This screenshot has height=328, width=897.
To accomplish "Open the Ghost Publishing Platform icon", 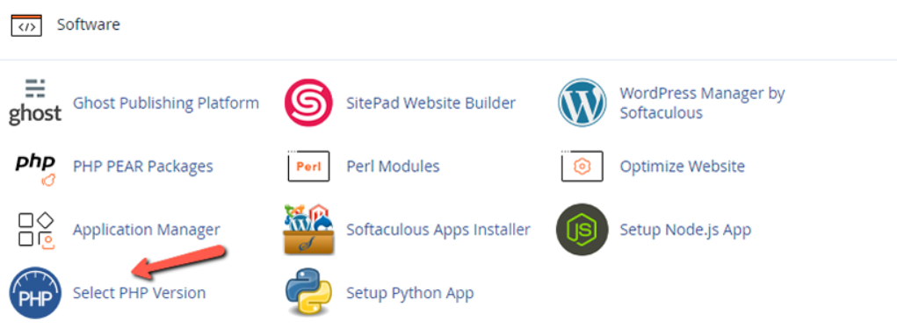I will [x=35, y=103].
